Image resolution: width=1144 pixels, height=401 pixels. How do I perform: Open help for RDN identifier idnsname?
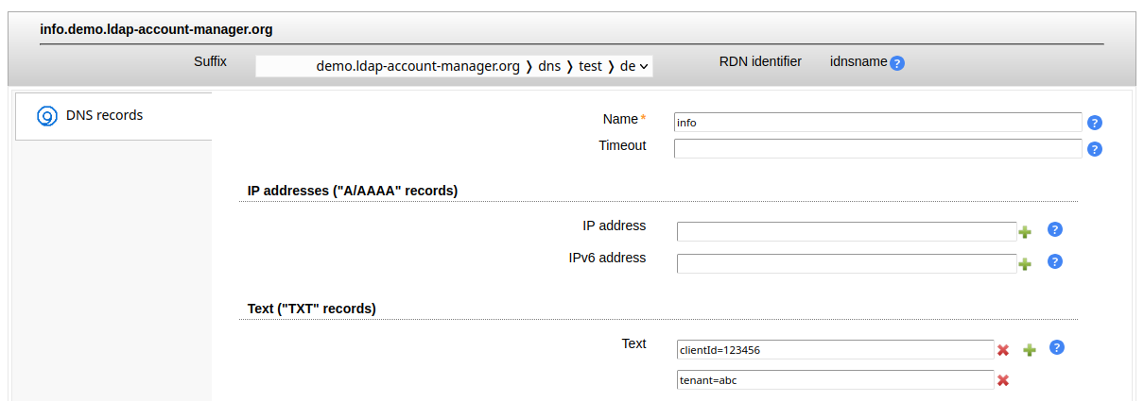click(897, 63)
